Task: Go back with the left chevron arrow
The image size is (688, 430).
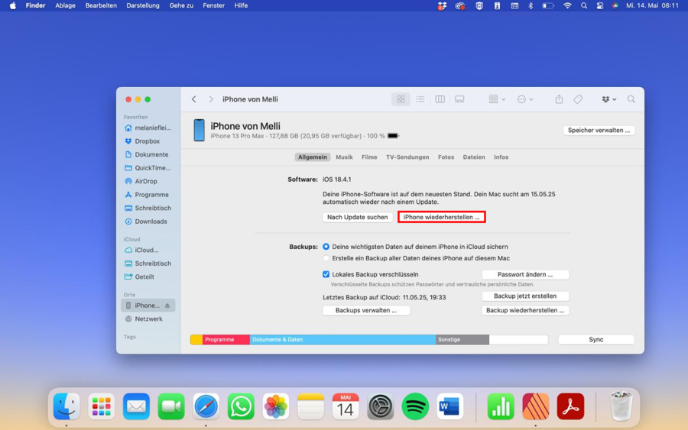Action: 194,99
